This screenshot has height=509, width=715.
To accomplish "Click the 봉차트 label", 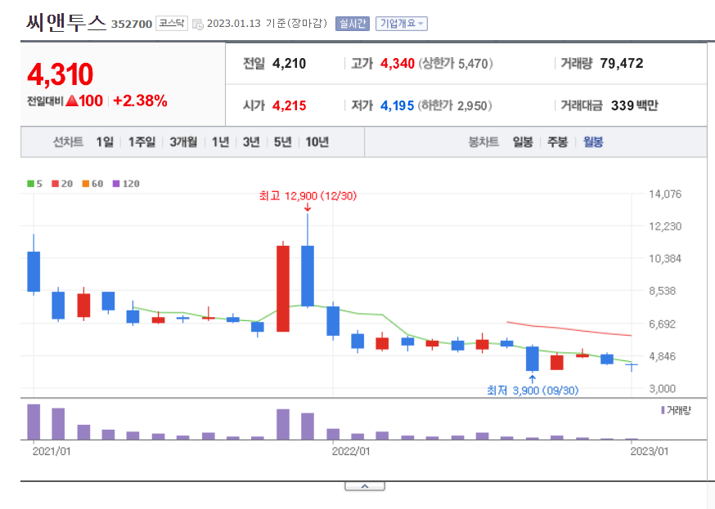I will click(x=483, y=142).
